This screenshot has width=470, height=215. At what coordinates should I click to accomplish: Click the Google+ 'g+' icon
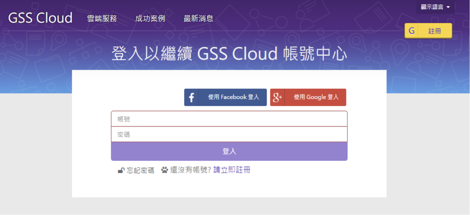[277, 97]
